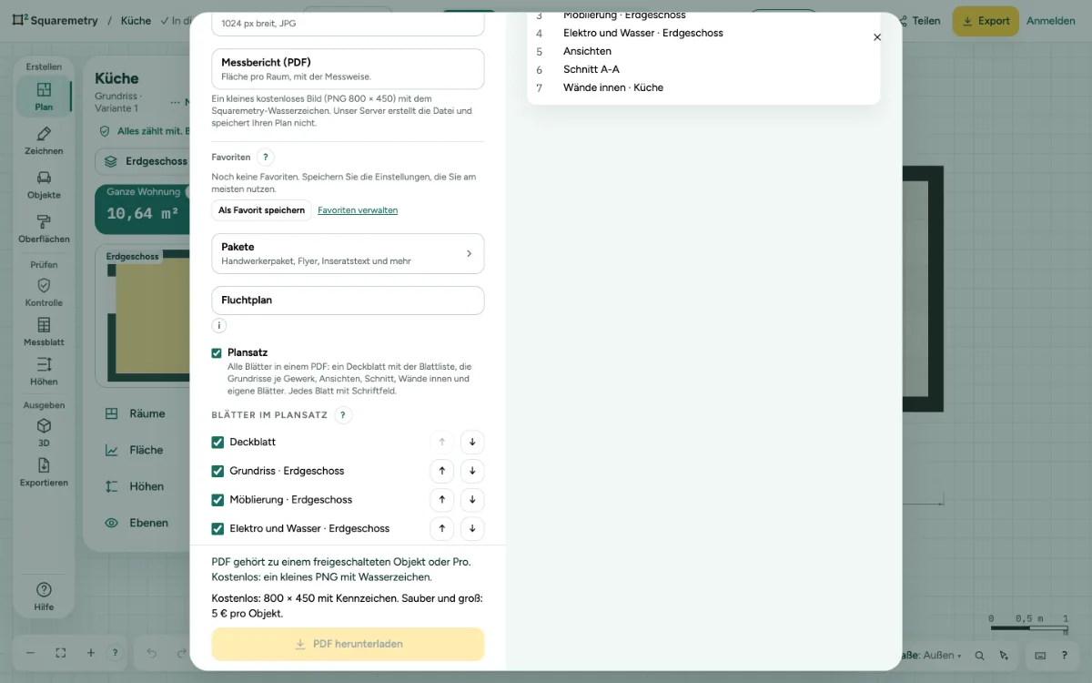Open the bottom-right help question mark
This screenshot has height=683, width=1092.
(1064, 656)
